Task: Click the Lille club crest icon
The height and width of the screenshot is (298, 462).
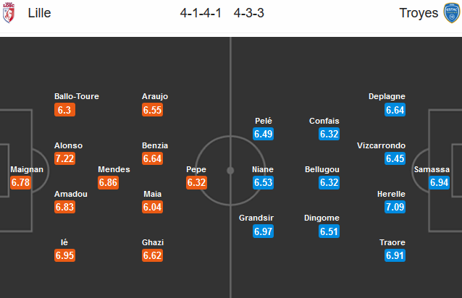Action: point(9,12)
